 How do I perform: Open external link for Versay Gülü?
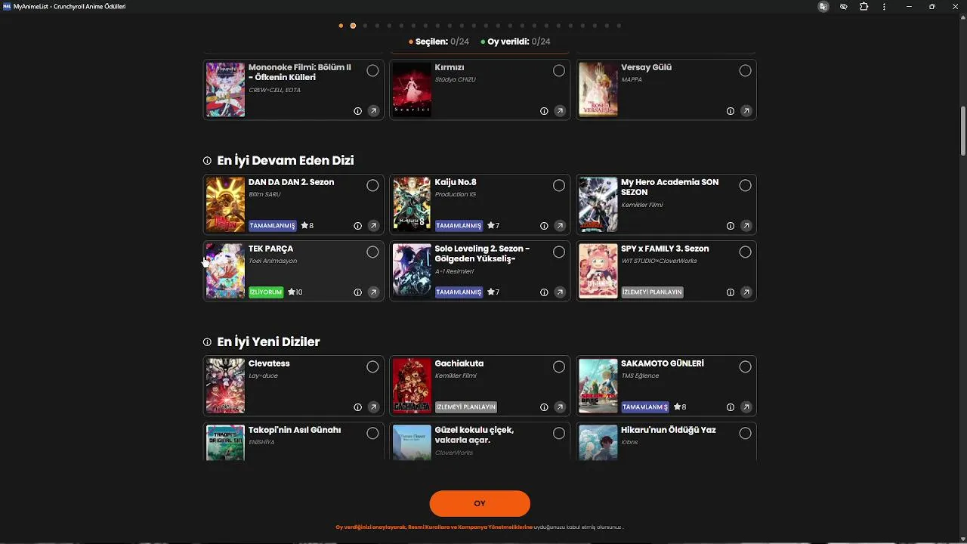[746, 111]
